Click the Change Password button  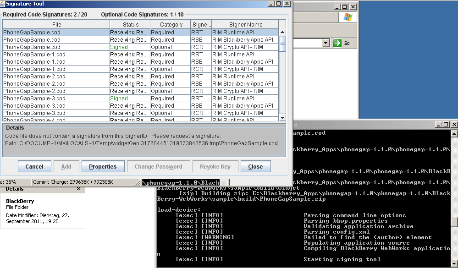pos(158,166)
